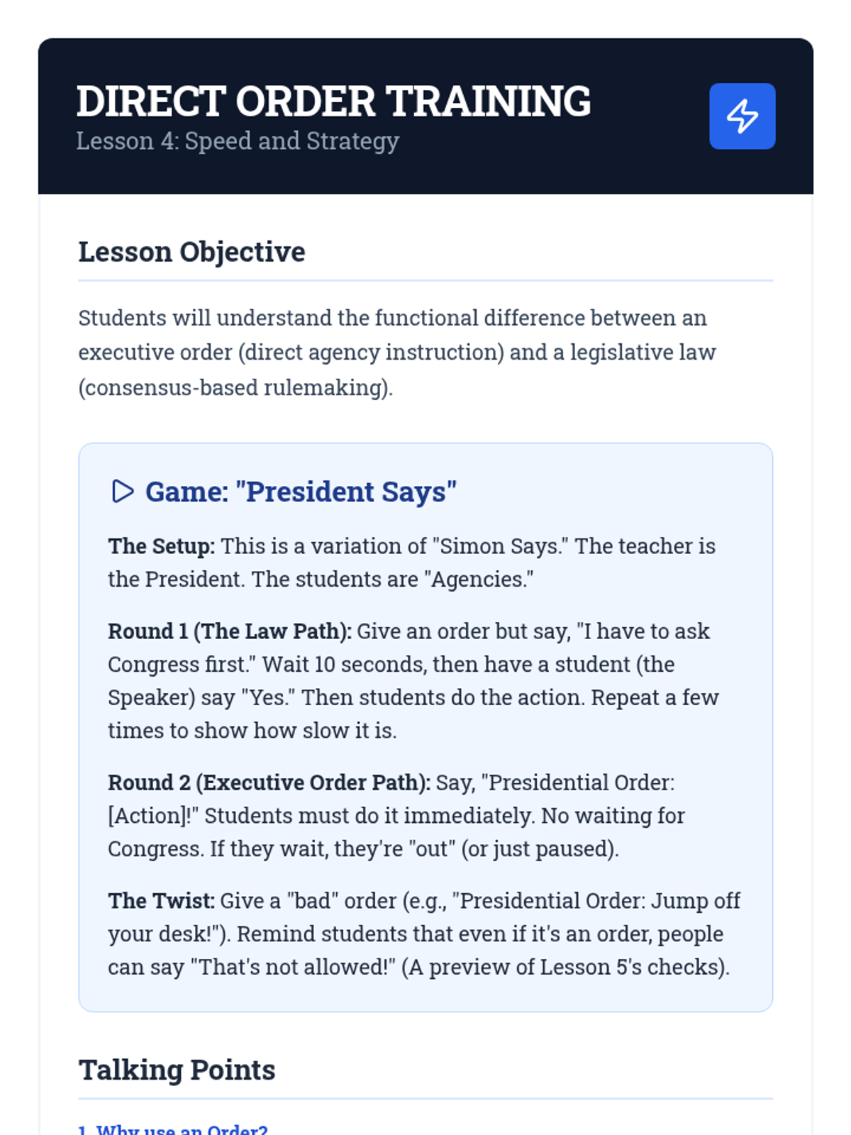Click the blue lightning bolt icon
Image resolution: width=851 pixels, height=1135 pixels.
[x=742, y=116]
